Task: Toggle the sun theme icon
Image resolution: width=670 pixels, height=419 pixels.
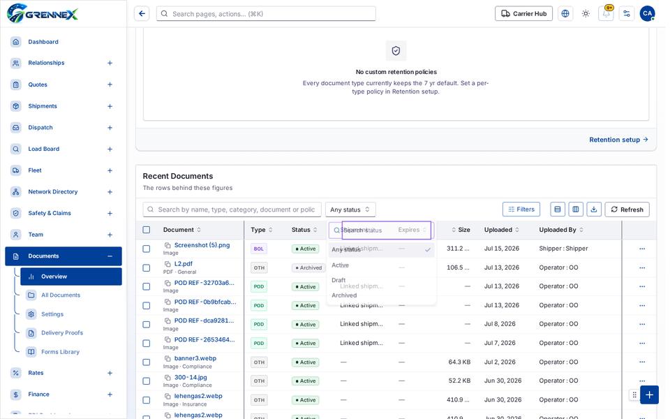Action: (586, 14)
